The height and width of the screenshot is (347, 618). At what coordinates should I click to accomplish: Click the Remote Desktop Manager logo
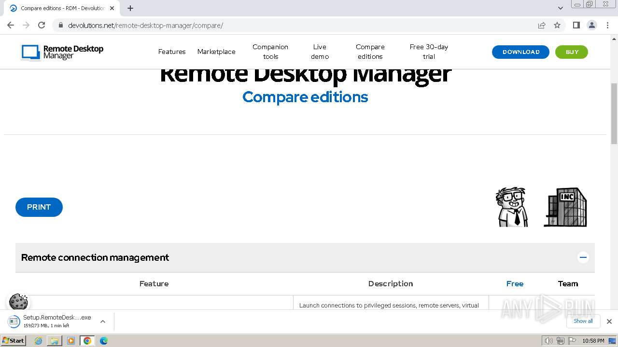[x=62, y=52]
